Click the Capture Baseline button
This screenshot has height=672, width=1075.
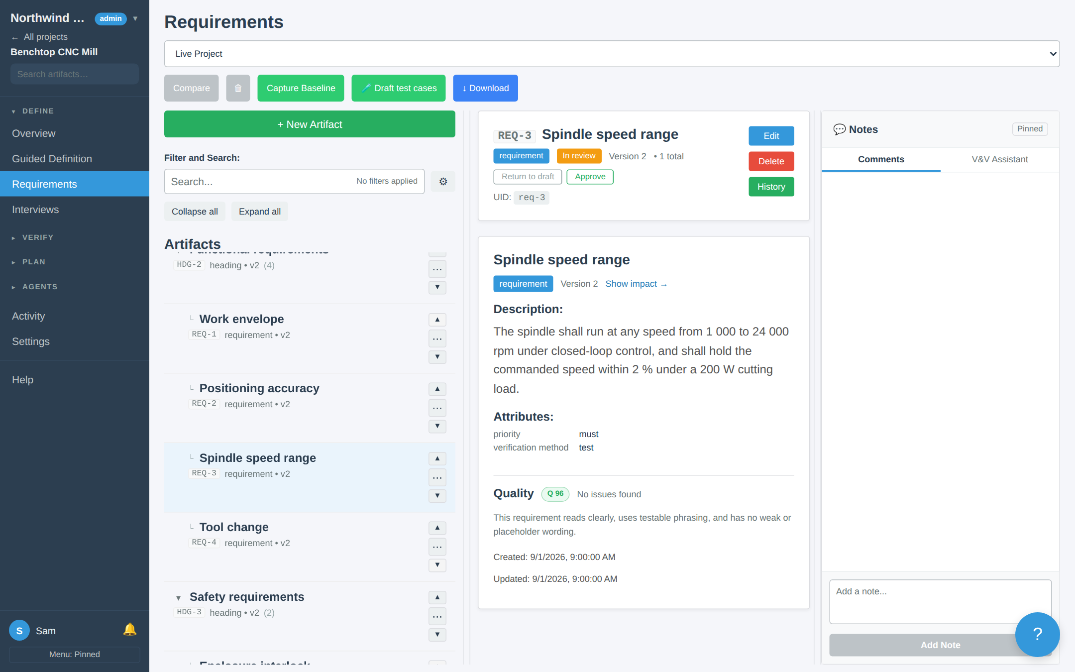point(301,88)
